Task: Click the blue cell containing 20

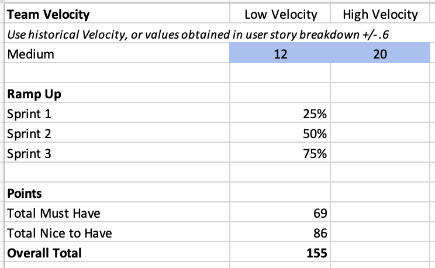Action: 380,54
